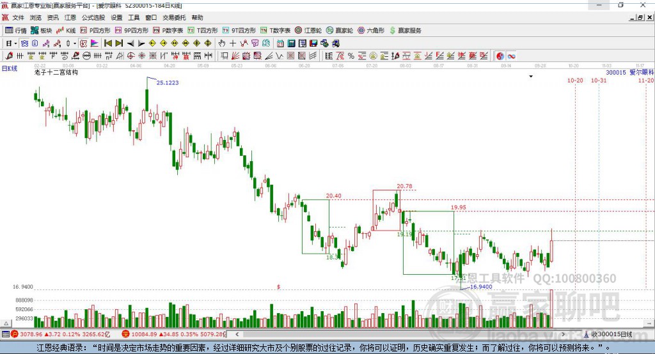
Task: Open the 公式选股 menu
Action: tap(93, 17)
